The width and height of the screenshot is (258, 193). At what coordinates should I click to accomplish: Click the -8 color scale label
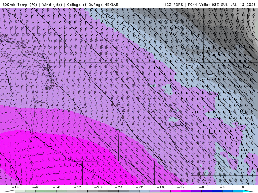click(x=202, y=187)
